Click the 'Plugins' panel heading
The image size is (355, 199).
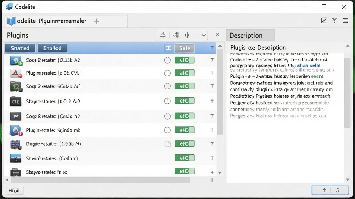[18, 36]
